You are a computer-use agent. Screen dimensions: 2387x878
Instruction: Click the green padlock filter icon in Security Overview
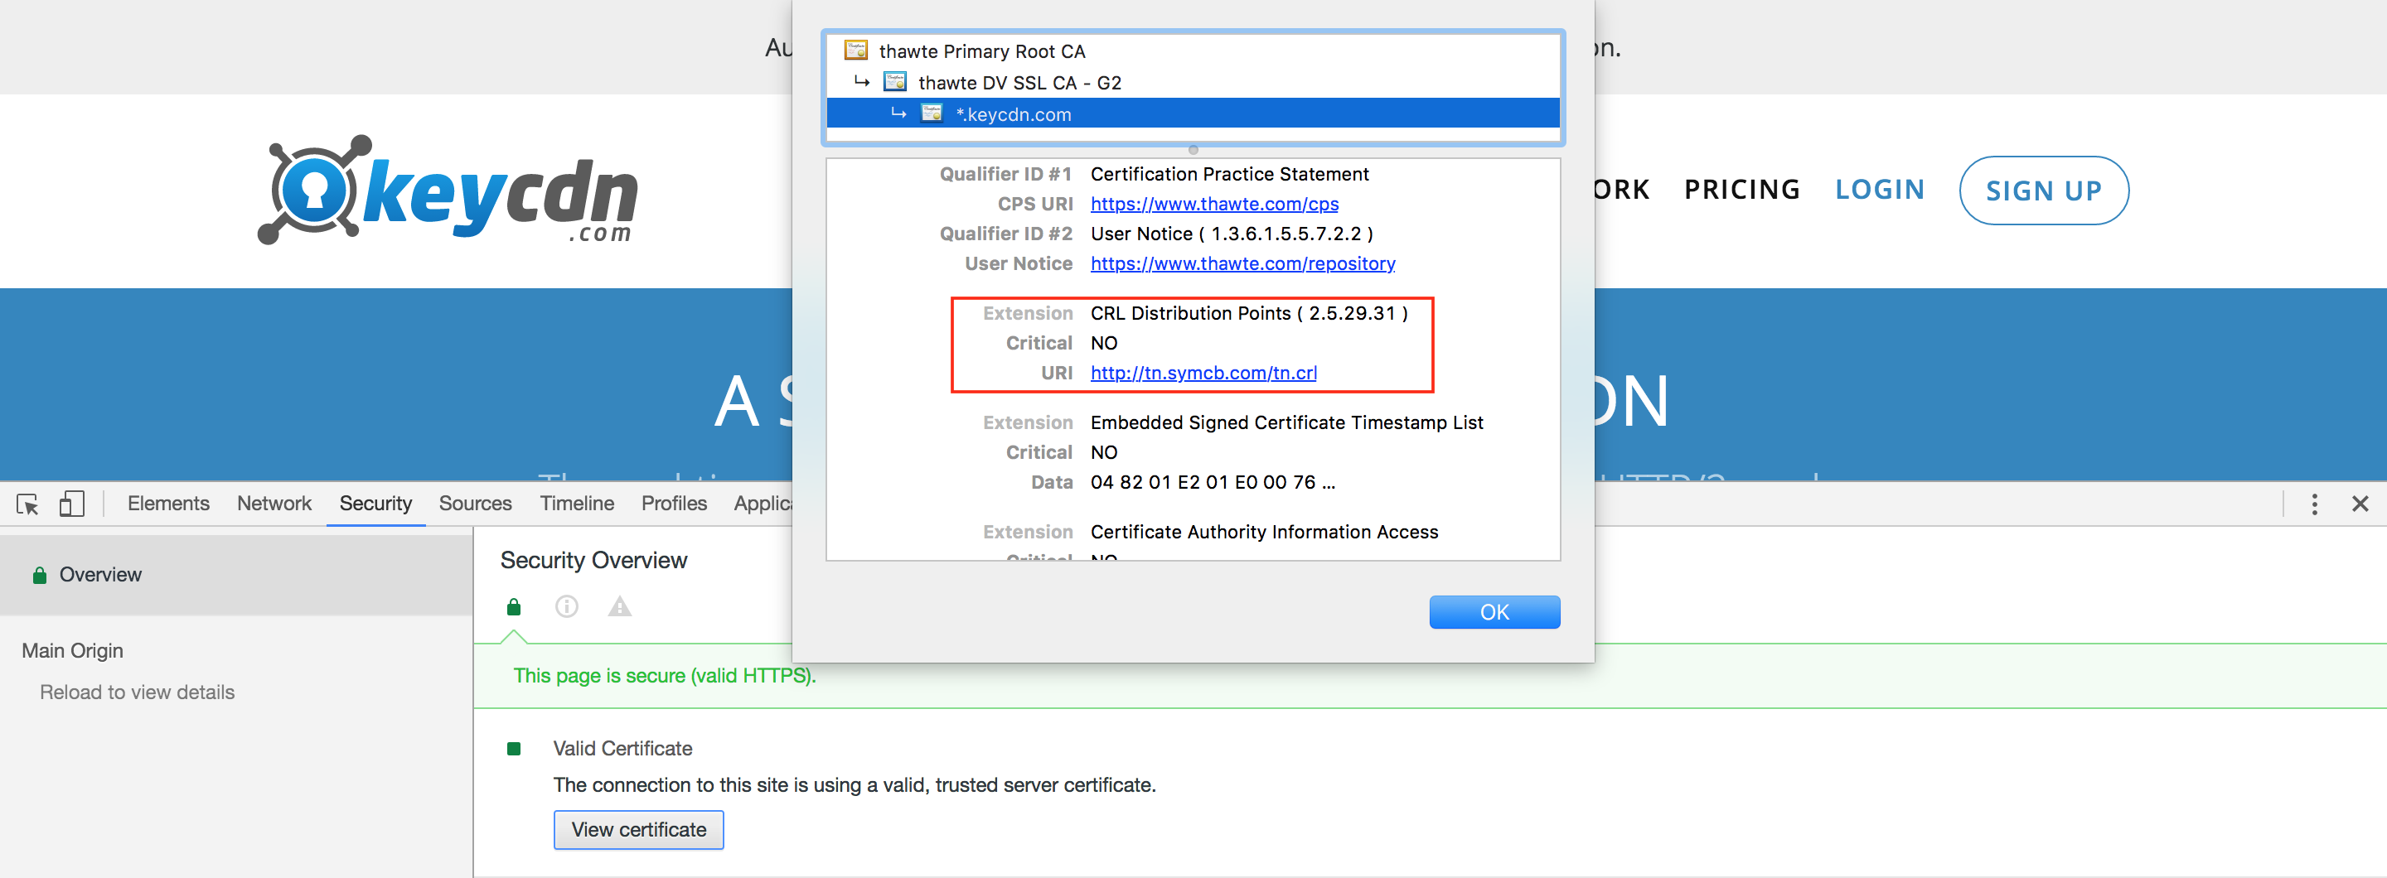click(x=513, y=606)
